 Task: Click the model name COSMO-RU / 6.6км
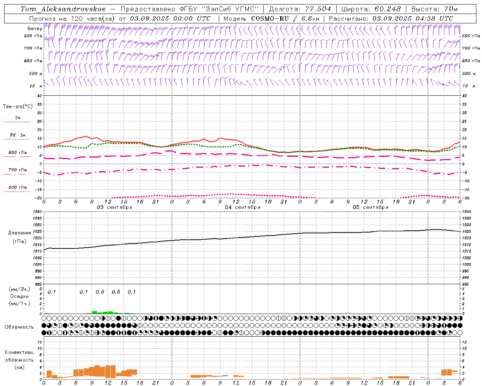[x=285, y=18]
